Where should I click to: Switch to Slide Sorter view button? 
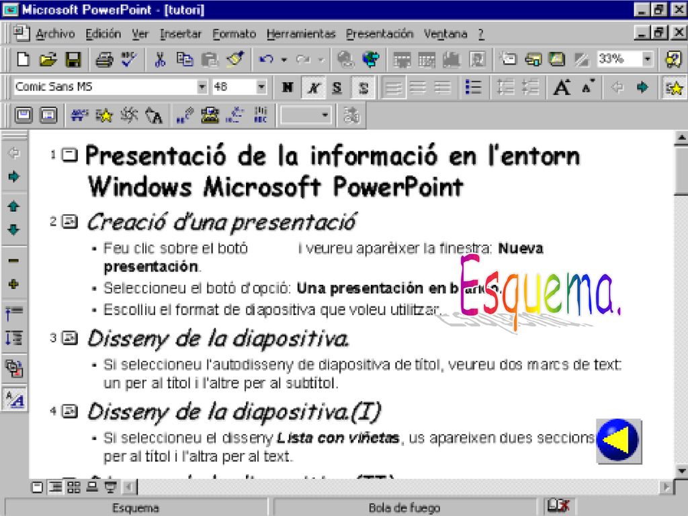(x=74, y=487)
